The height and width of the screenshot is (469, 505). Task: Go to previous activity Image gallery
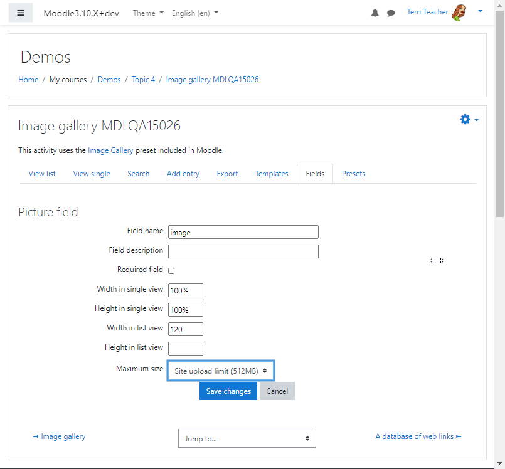point(60,436)
